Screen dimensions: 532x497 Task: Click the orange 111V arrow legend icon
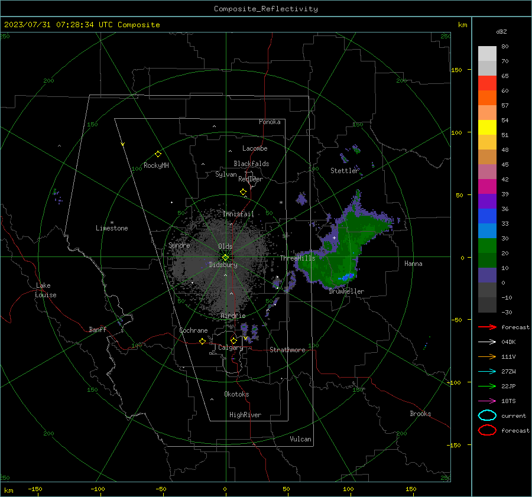[487, 356]
